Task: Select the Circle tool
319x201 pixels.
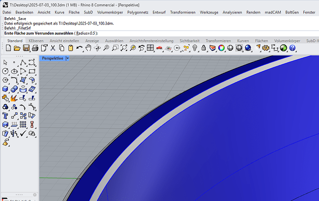Action: coord(5,71)
